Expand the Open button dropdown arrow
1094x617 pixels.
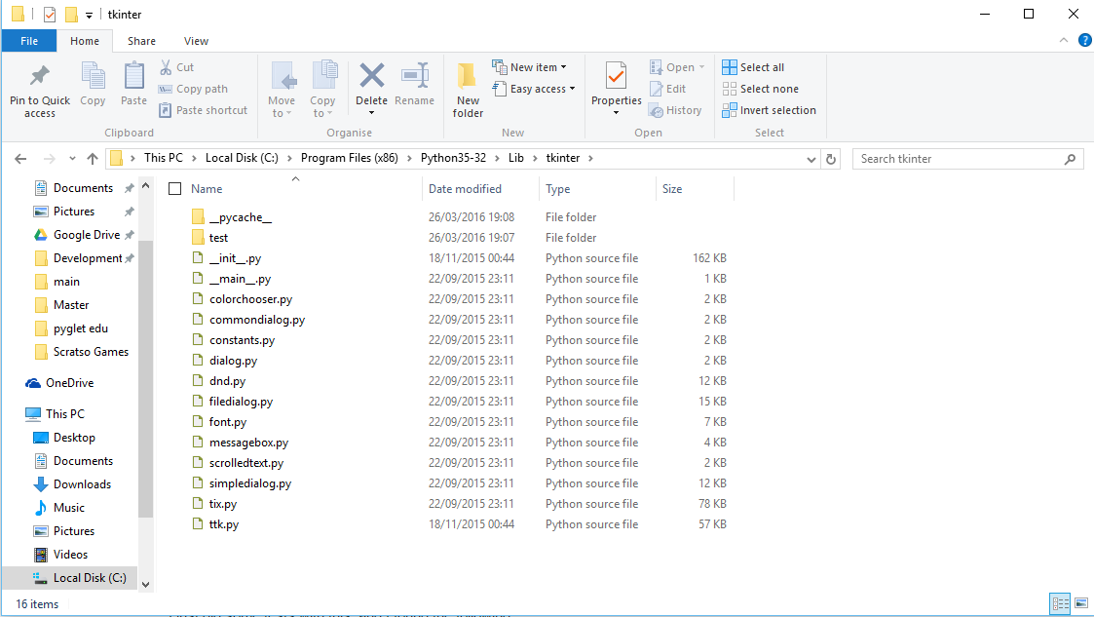701,67
